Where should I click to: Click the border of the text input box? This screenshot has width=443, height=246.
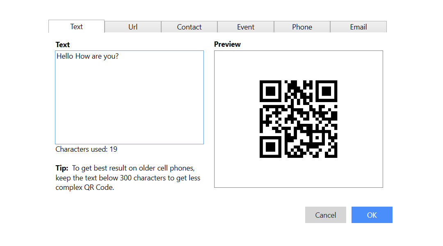coord(129,50)
